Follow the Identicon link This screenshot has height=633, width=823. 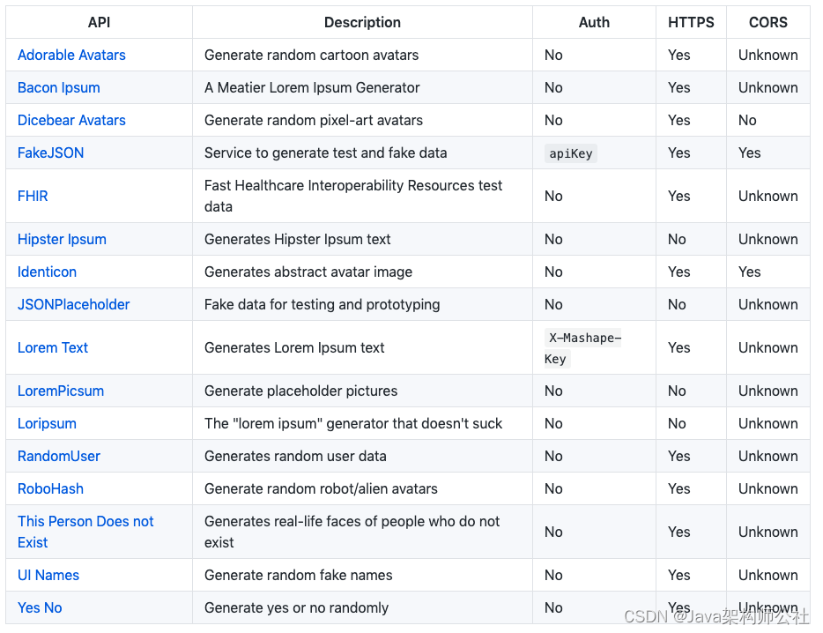tap(47, 272)
